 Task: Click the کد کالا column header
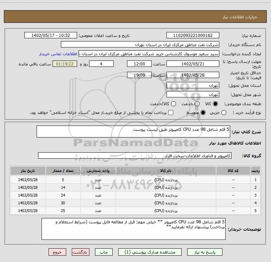233,171
